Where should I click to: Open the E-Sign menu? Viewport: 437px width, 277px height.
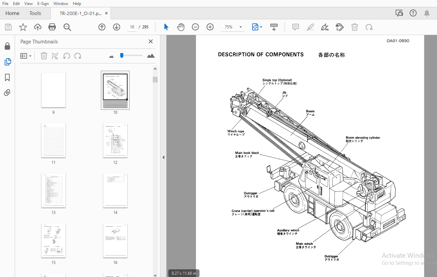click(x=43, y=4)
